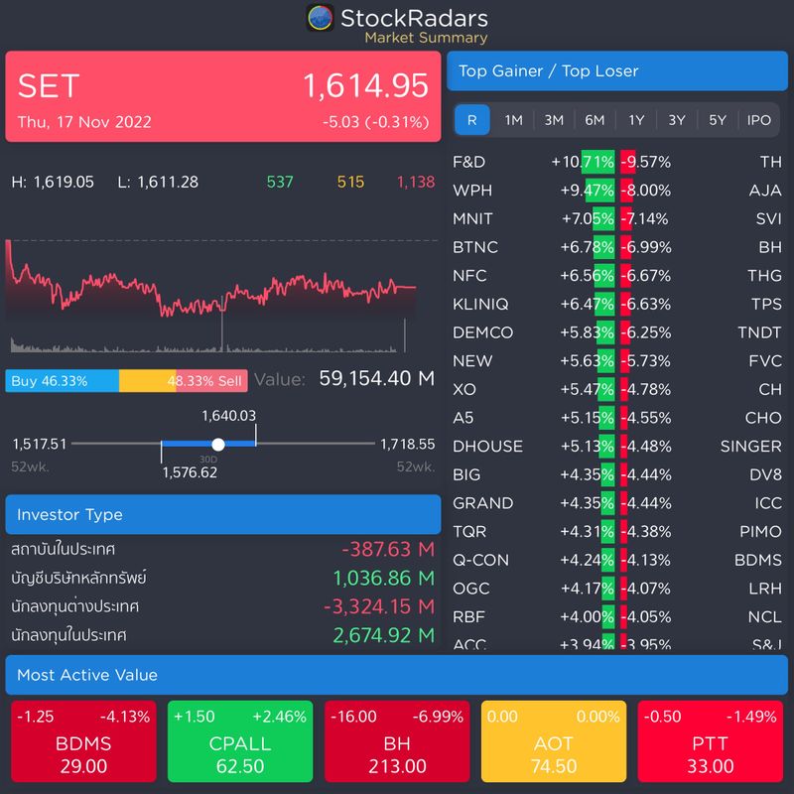
Task: Click the SET index summary panel
Action: click(x=223, y=99)
